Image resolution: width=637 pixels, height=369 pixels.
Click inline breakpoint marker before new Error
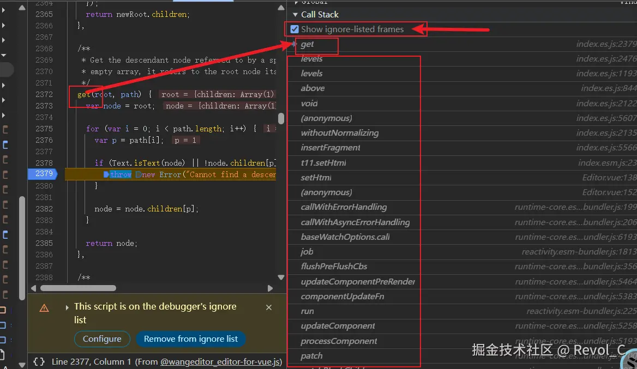[x=139, y=174]
